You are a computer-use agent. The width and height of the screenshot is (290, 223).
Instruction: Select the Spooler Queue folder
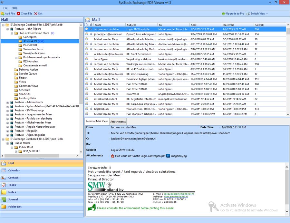28,73
